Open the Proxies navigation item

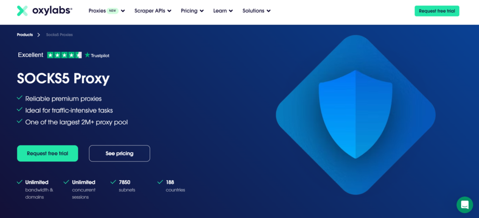pos(97,11)
